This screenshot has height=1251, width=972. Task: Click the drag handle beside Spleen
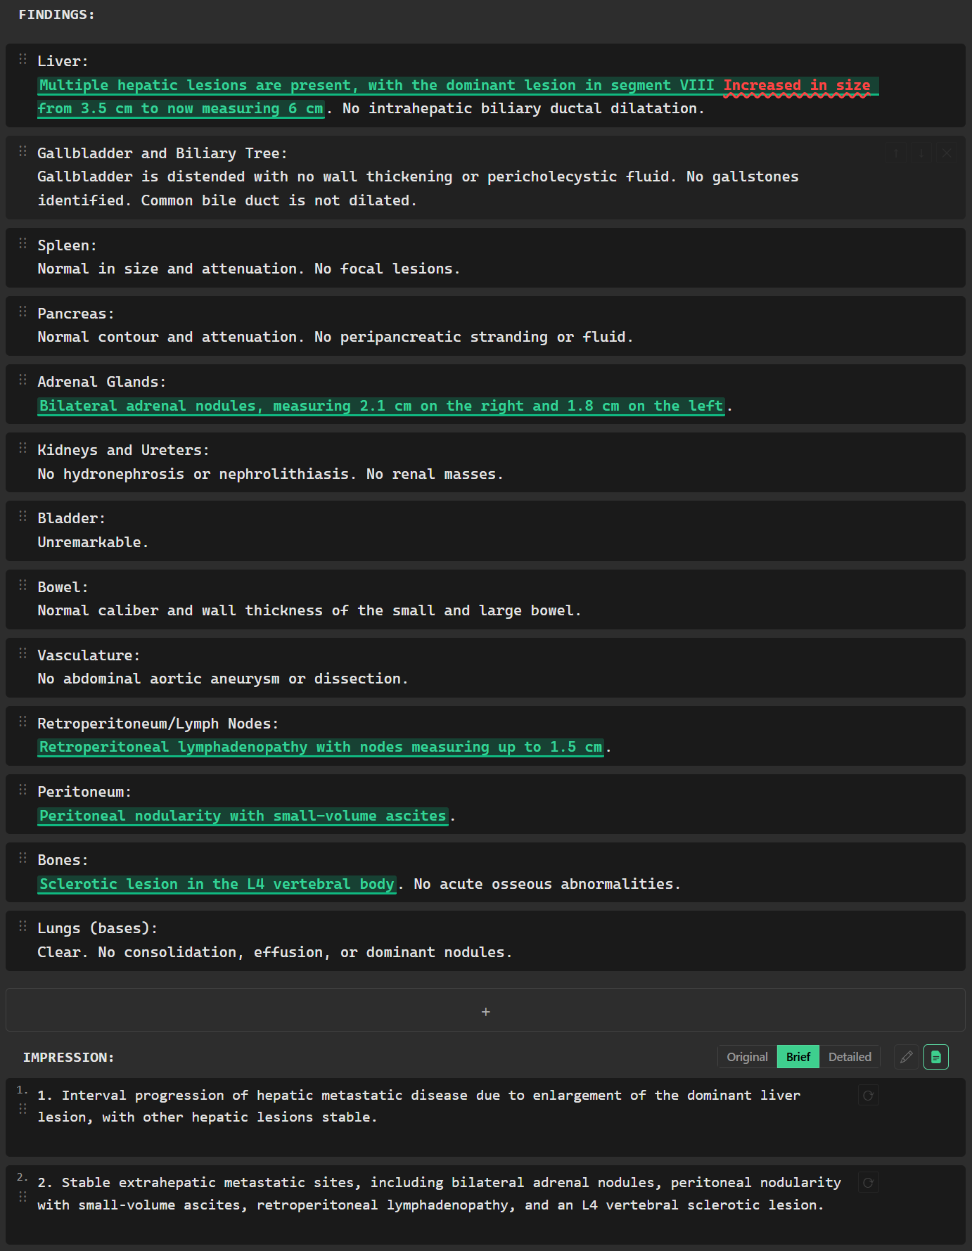click(x=23, y=243)
